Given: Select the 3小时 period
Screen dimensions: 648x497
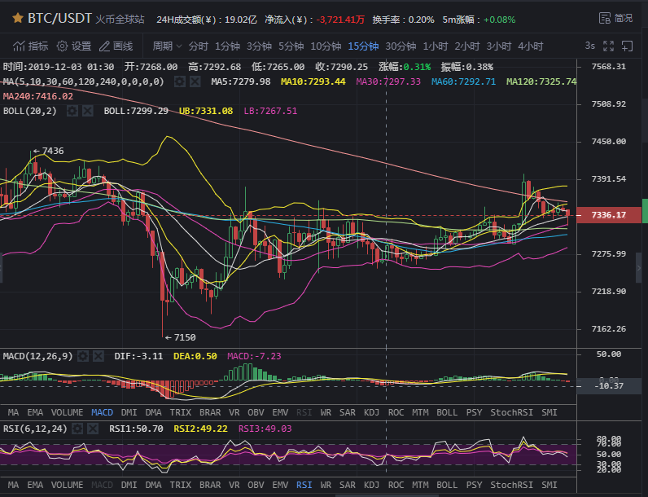Looking at the screenshot, I should (499, 46).
